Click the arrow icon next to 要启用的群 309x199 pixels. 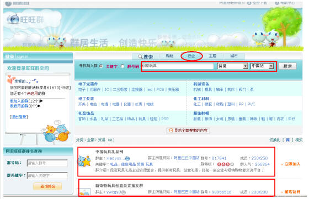[39, 106]
